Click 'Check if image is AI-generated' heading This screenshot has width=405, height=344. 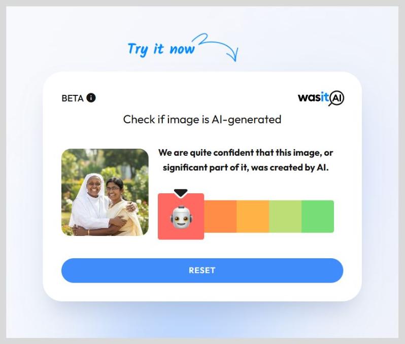(202, 120)
